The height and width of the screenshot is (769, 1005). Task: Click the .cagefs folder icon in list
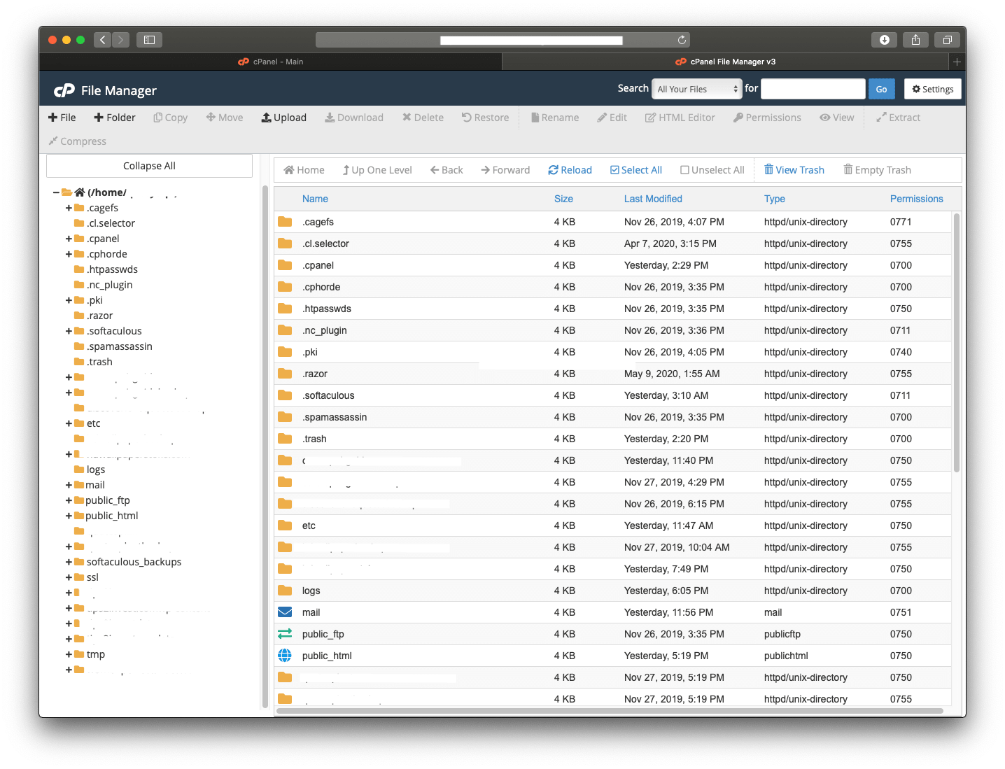(x=285, y=222)
